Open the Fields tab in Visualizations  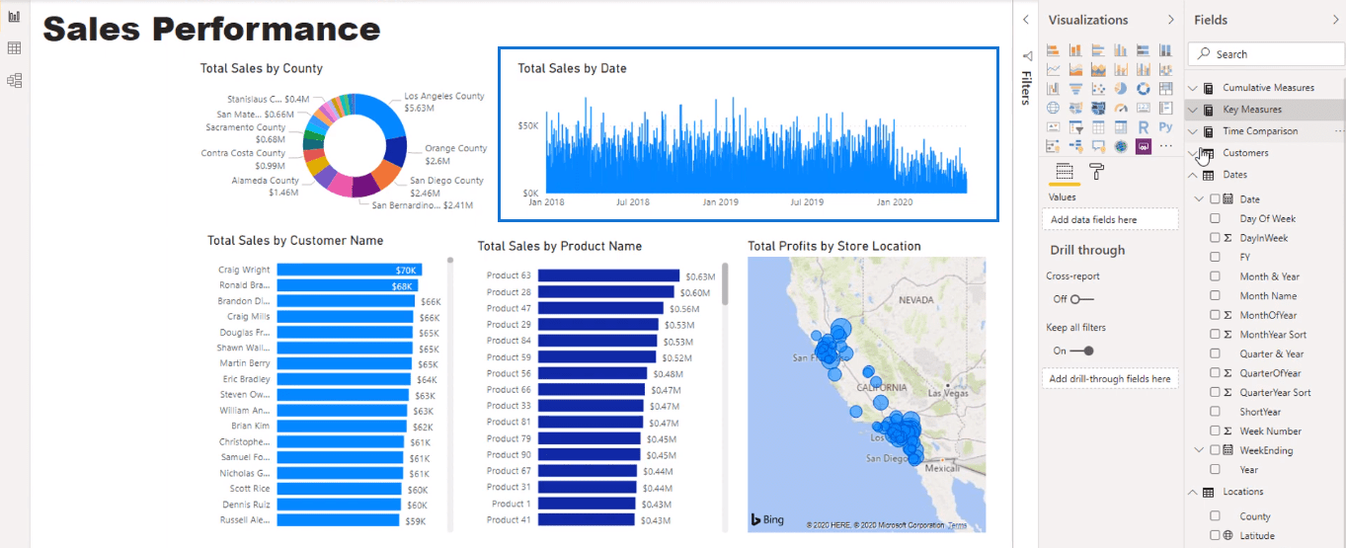click(x=1064, y=172)
